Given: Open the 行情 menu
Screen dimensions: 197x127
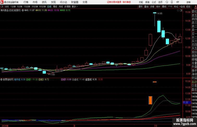Looking at the screenshot, I should point(26,2).
